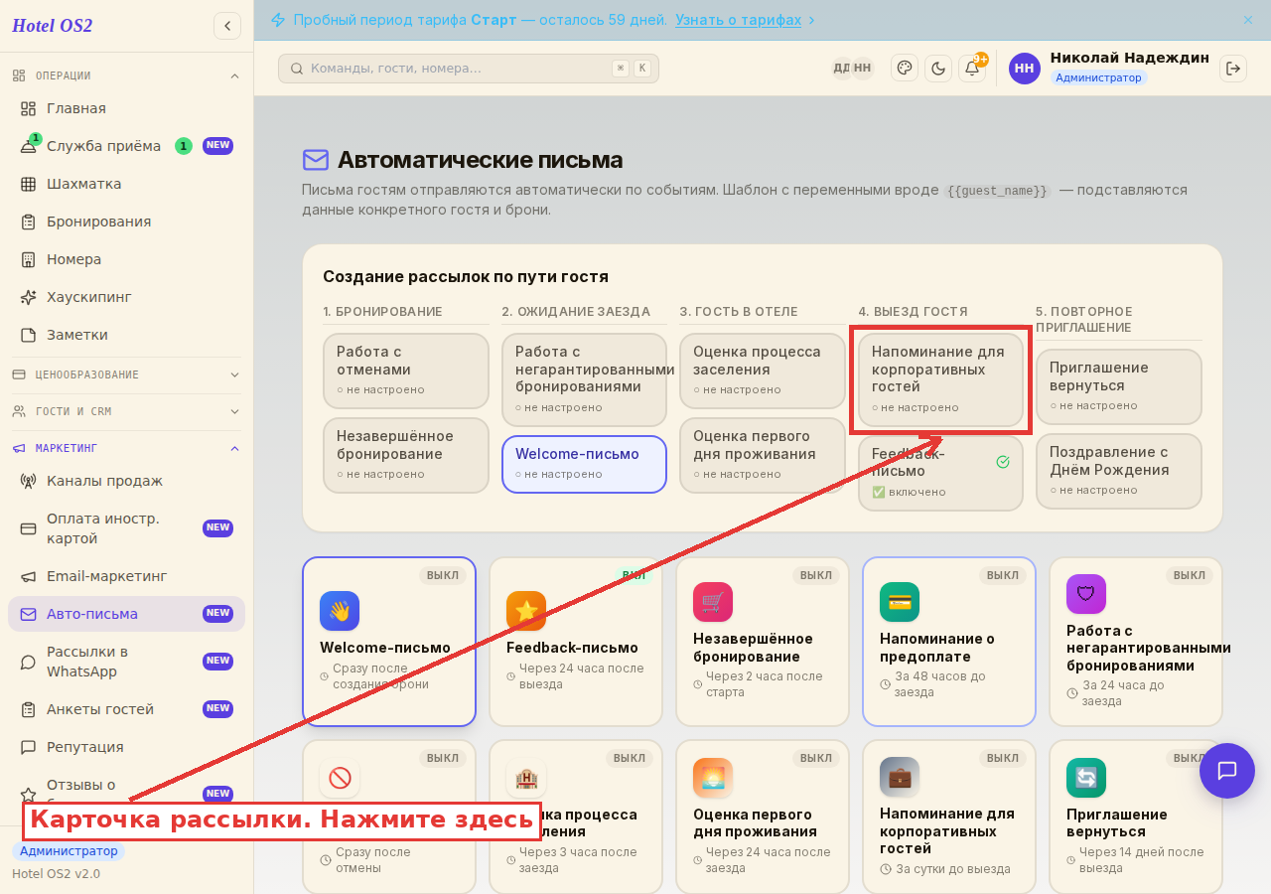The width and height of the screenshot is (1271, 894).
Task: Click the prohibited sign template icon
Action: [x=340, y=778]
